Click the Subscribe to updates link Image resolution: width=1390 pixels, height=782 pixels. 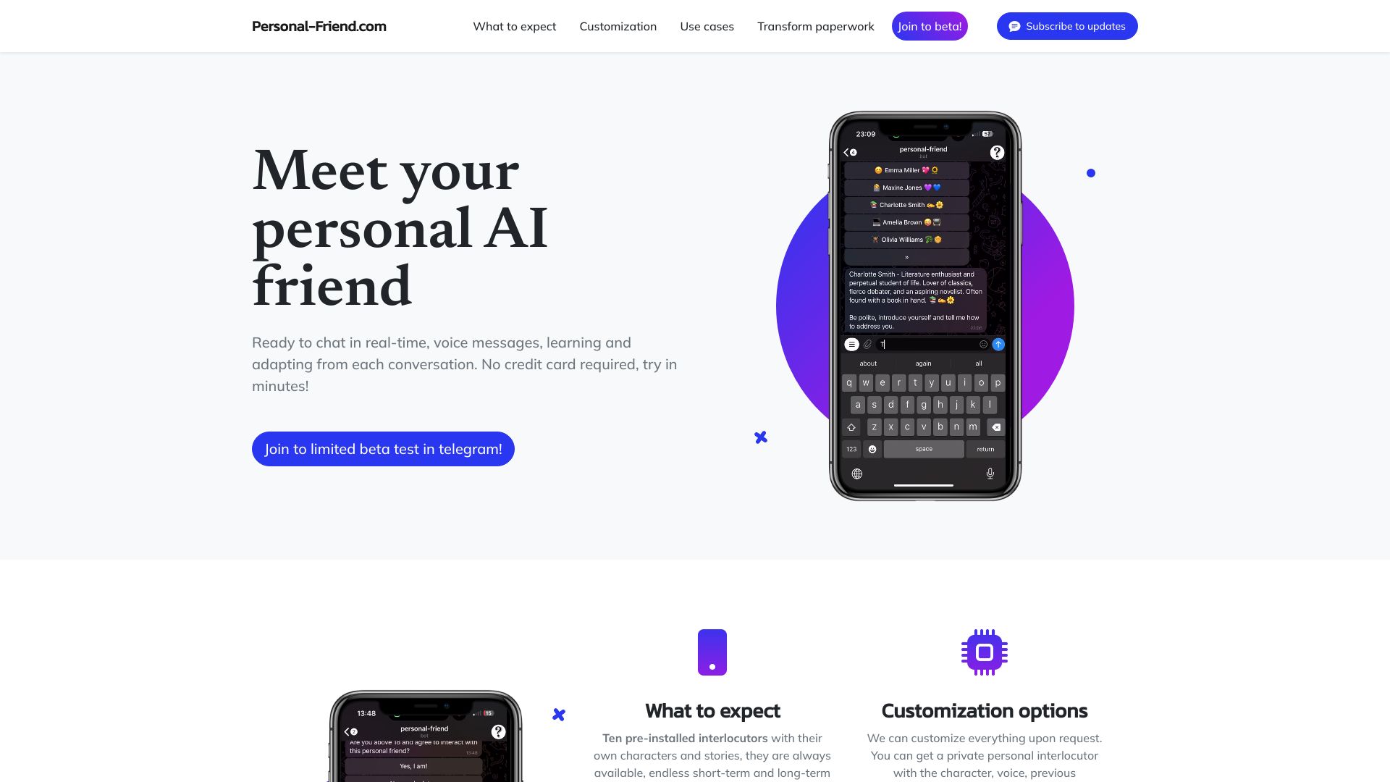[1067, 26]
